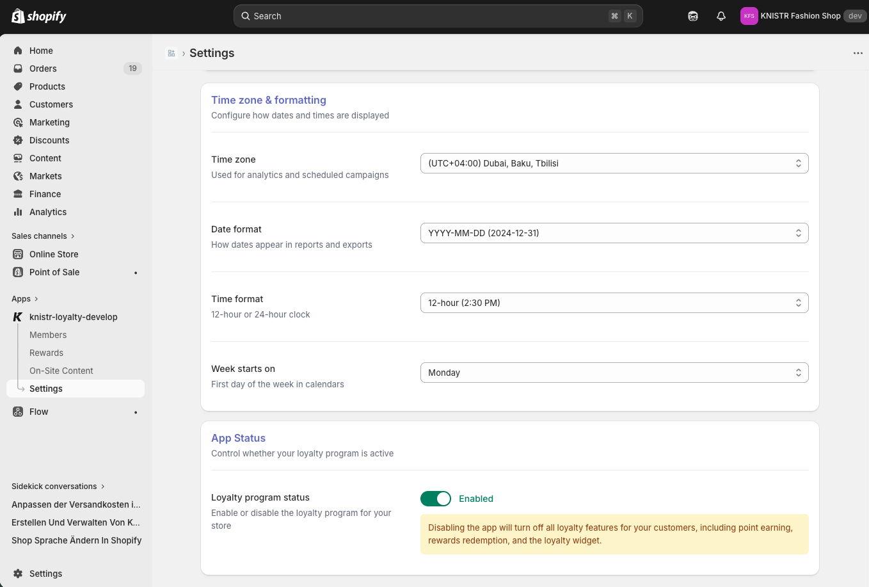This screenshot has height=587, width=869.
Task: Open the Sidekick assistant icon
Action: (x=693, y=16)
